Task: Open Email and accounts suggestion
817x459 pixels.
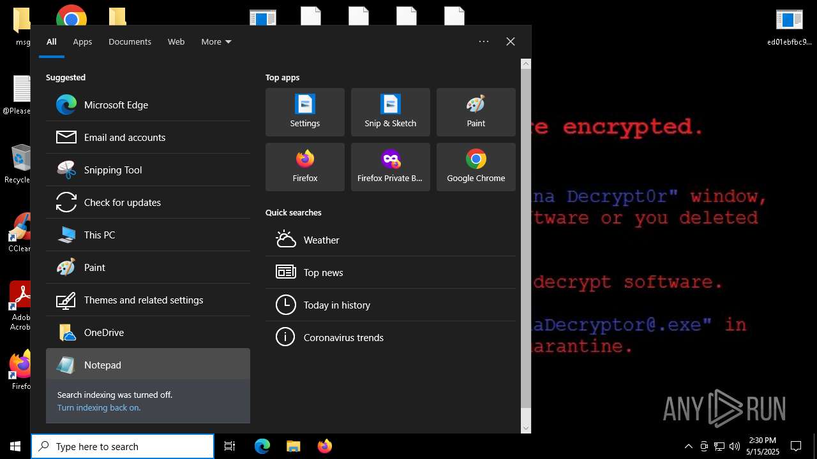Action: pos(148,138)
